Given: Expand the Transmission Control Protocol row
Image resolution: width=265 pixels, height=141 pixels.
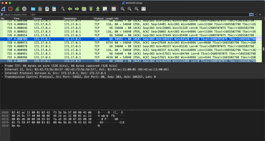Looking at the screenshot, I should click(x=2, y=77).
